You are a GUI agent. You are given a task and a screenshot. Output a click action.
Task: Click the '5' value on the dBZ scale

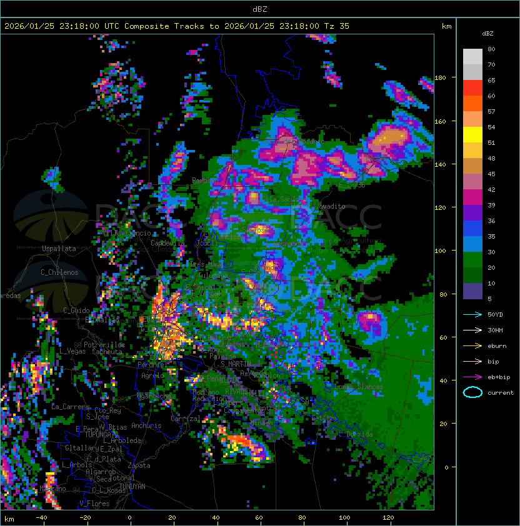(x=489, y=299)
